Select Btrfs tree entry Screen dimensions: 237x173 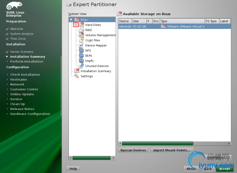tap(89, 56)
